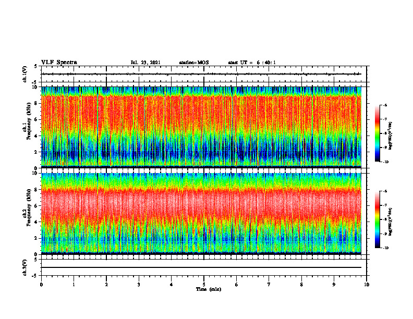
Task: Click the "4" kHz tick of ch.2 spectrogram
Action: (x=37, y=222)
